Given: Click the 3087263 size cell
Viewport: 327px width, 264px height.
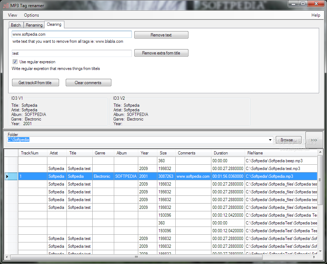Looking at the screenshot, I should [x=166, y=176].
